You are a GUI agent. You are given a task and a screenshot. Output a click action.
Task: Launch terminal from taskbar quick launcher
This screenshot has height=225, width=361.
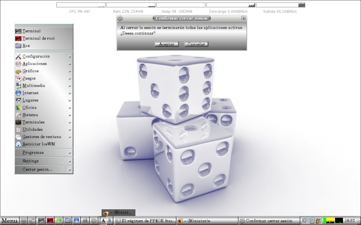[41, 221]
